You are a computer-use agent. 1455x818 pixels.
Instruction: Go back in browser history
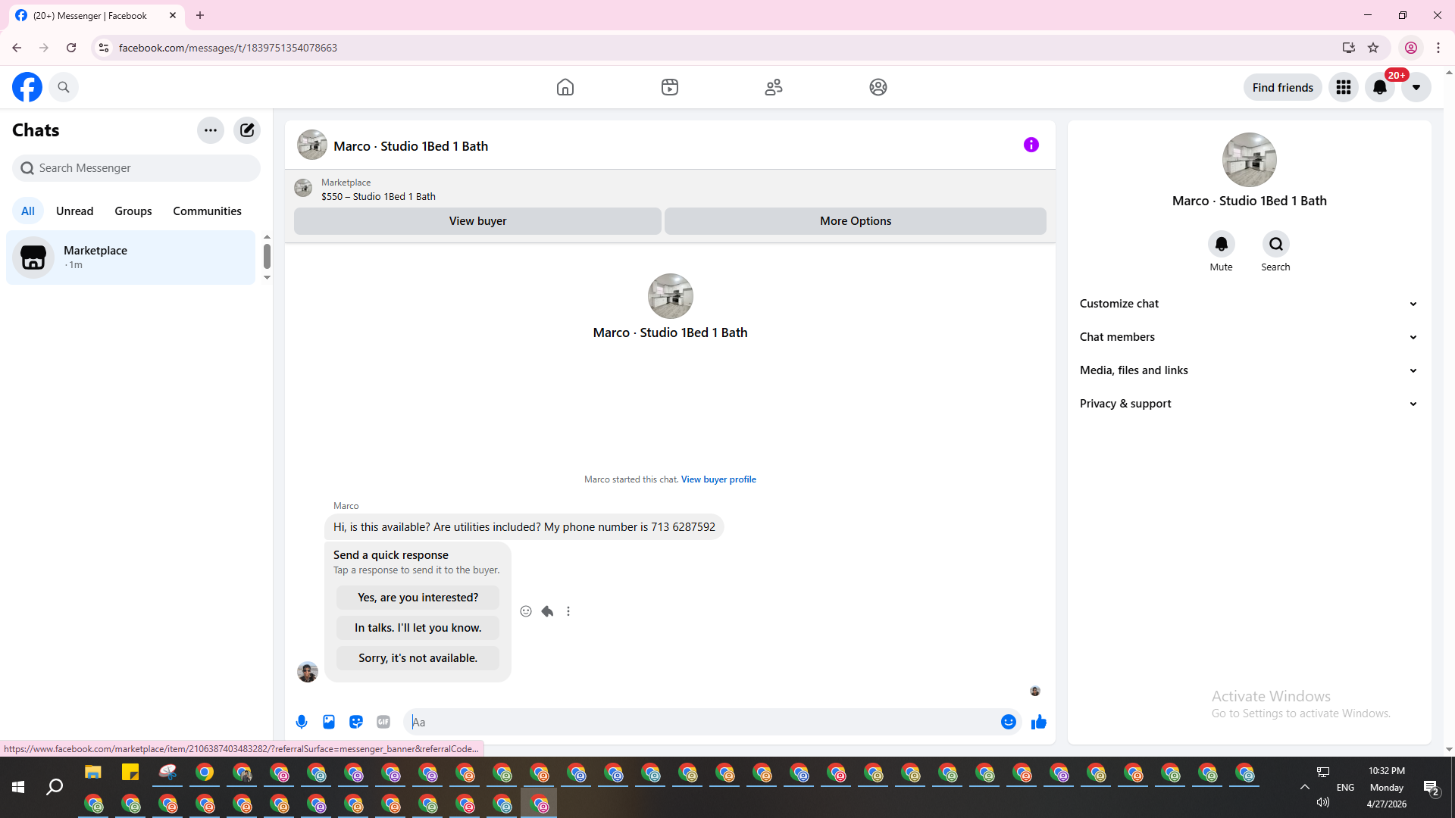click(x=17, y=48)
